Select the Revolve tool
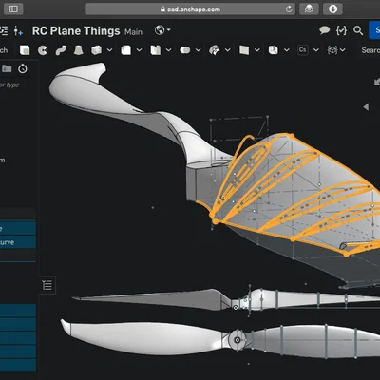 tap(43, 50)
